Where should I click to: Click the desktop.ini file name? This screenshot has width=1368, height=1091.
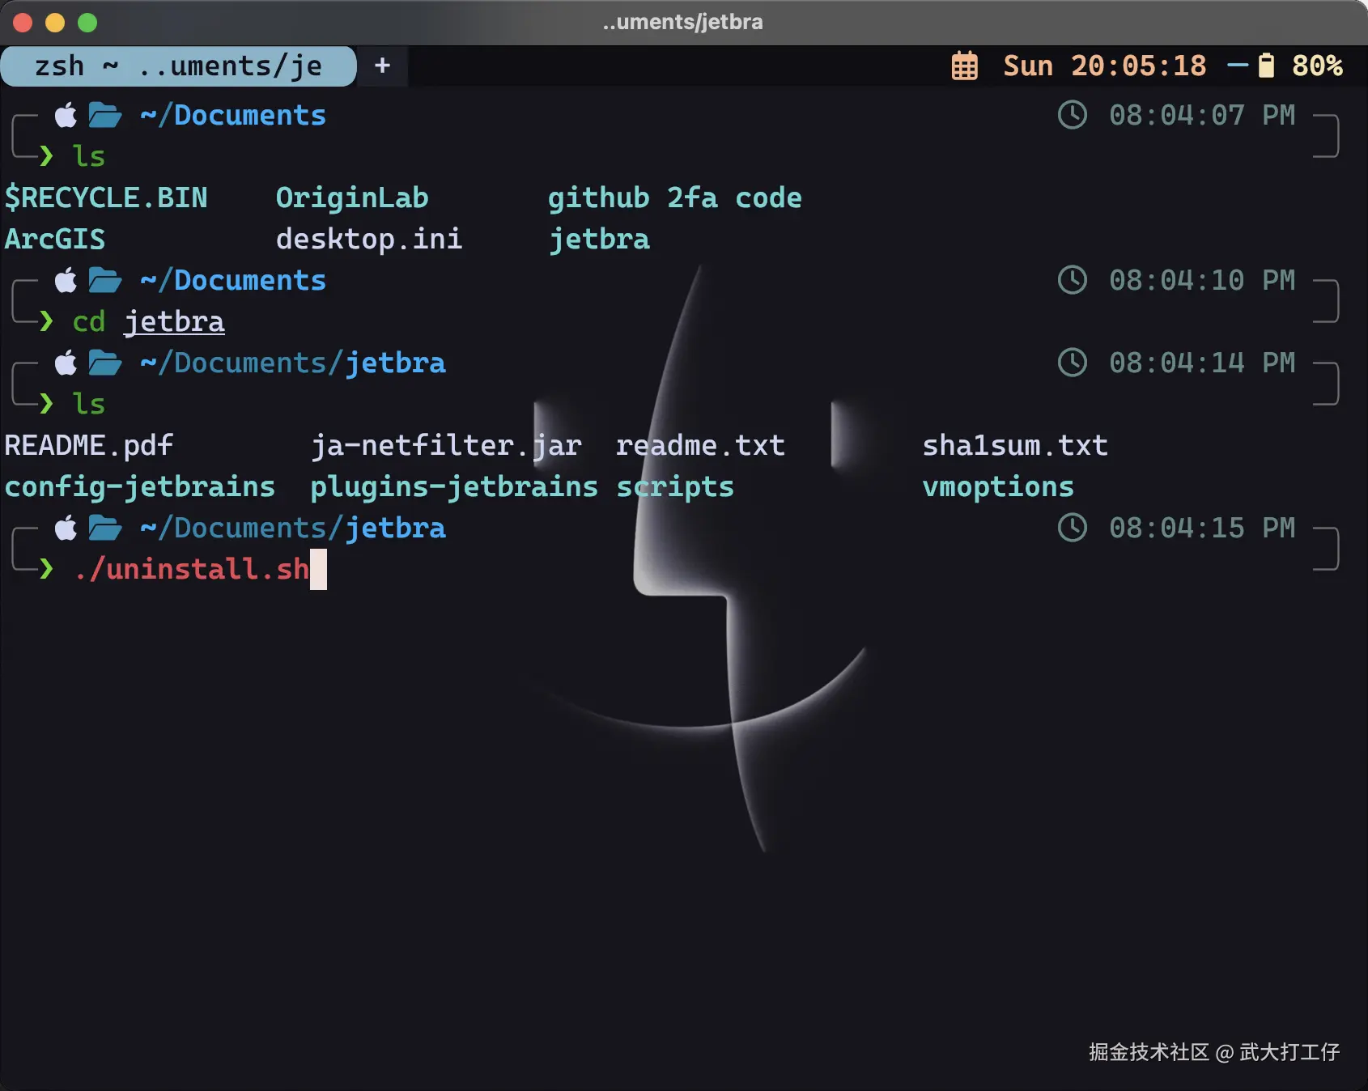click(x=369, y=239)
